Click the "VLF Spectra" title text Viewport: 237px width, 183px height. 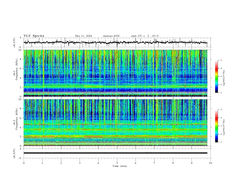[x=34, y=36]
